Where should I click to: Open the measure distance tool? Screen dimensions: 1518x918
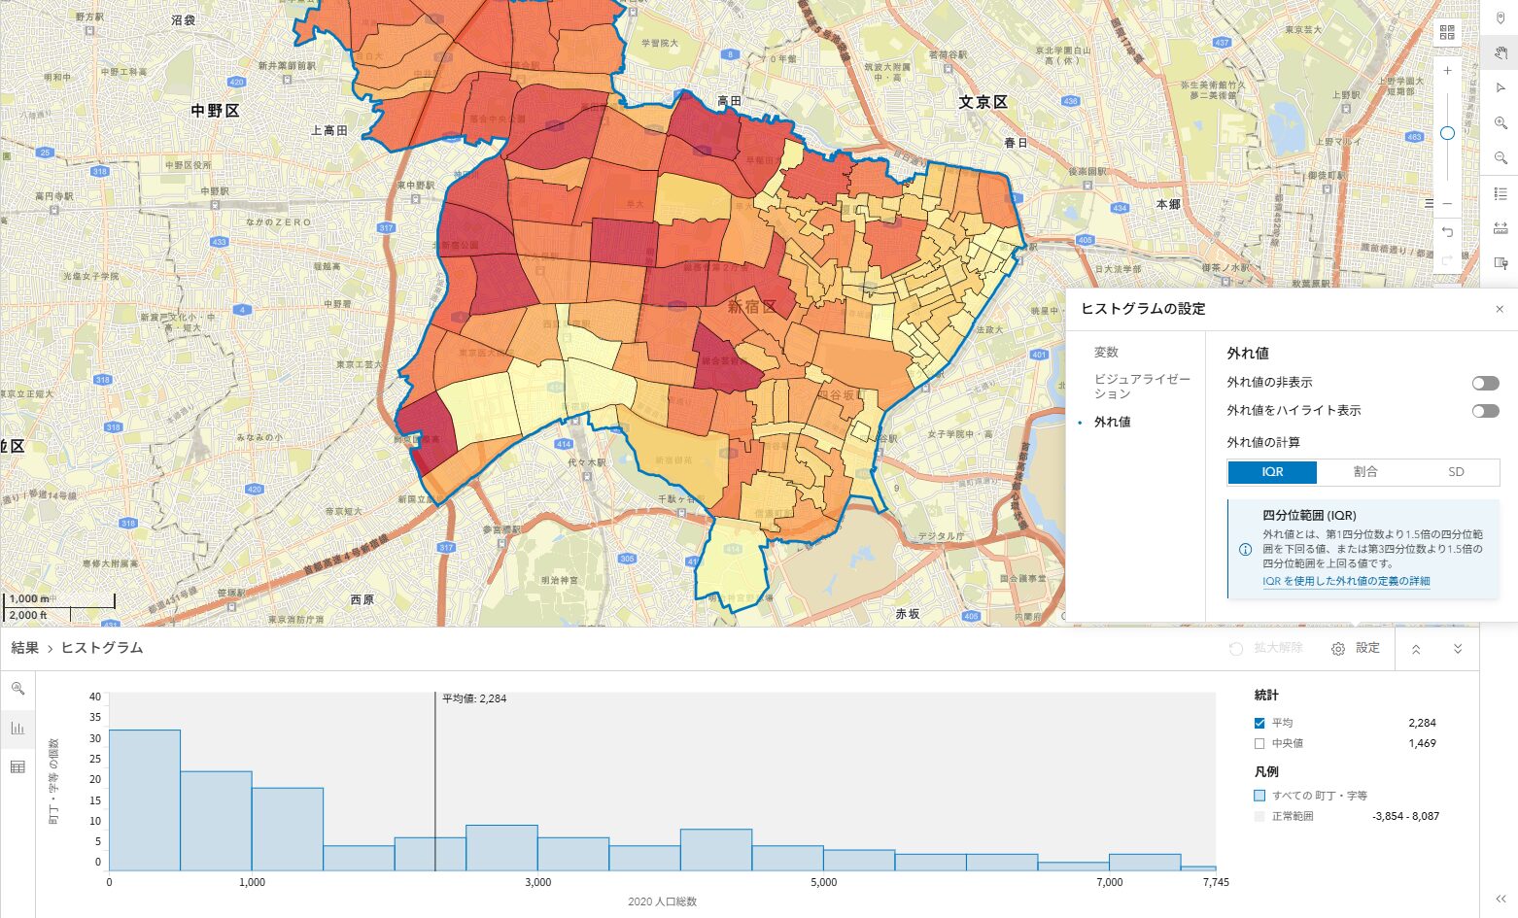(x=1501, y=228)
